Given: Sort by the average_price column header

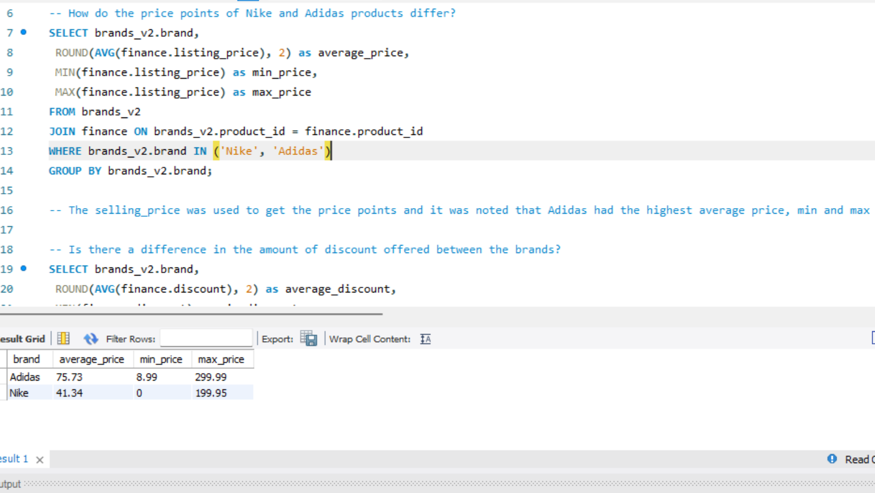Looking at the screenshot, I should [92, 359].
